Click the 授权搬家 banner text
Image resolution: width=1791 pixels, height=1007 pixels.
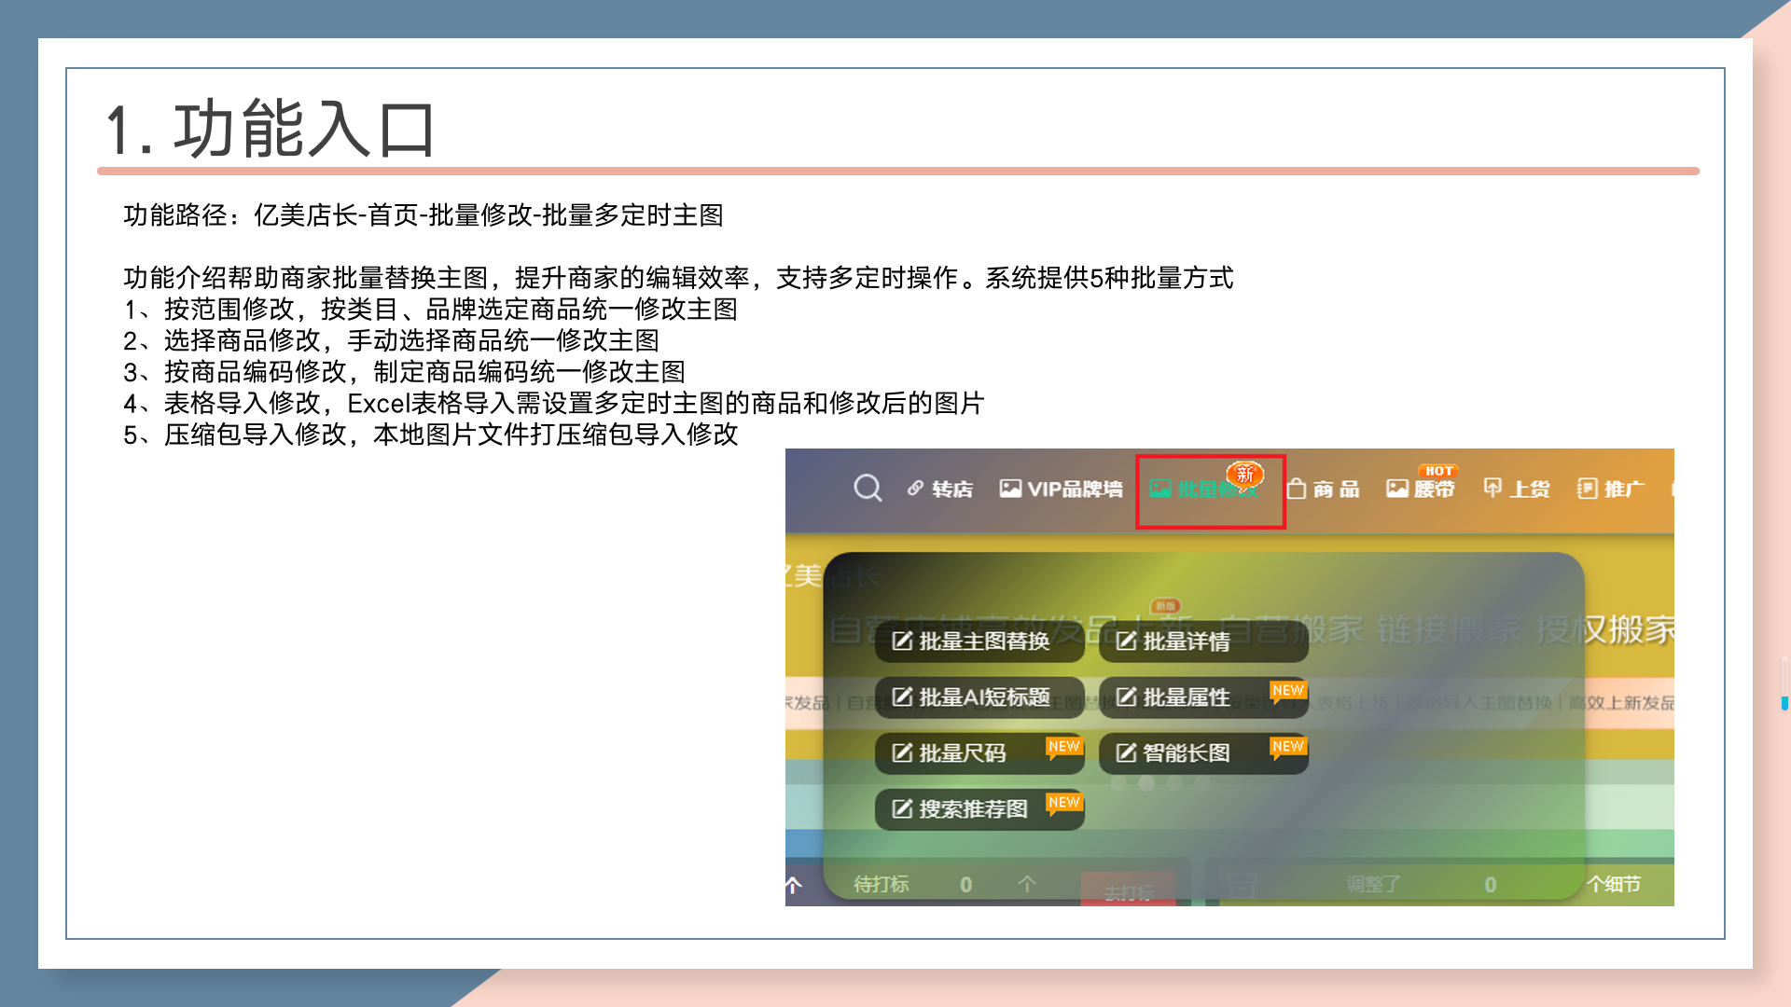(x=1604, y=630)
